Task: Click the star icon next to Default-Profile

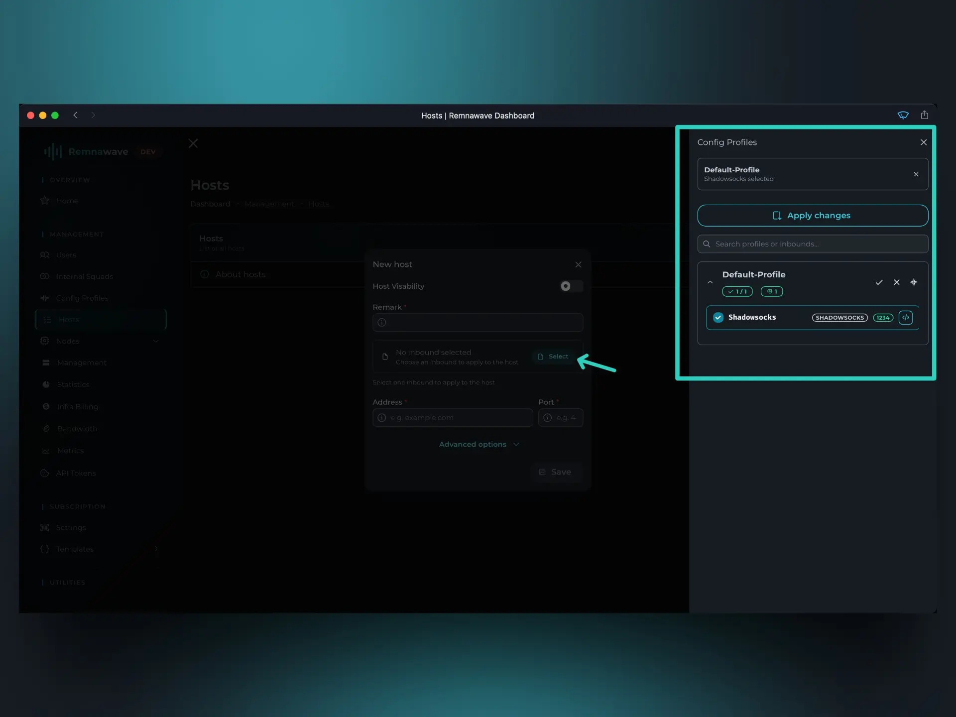Action: pos(914,282)
